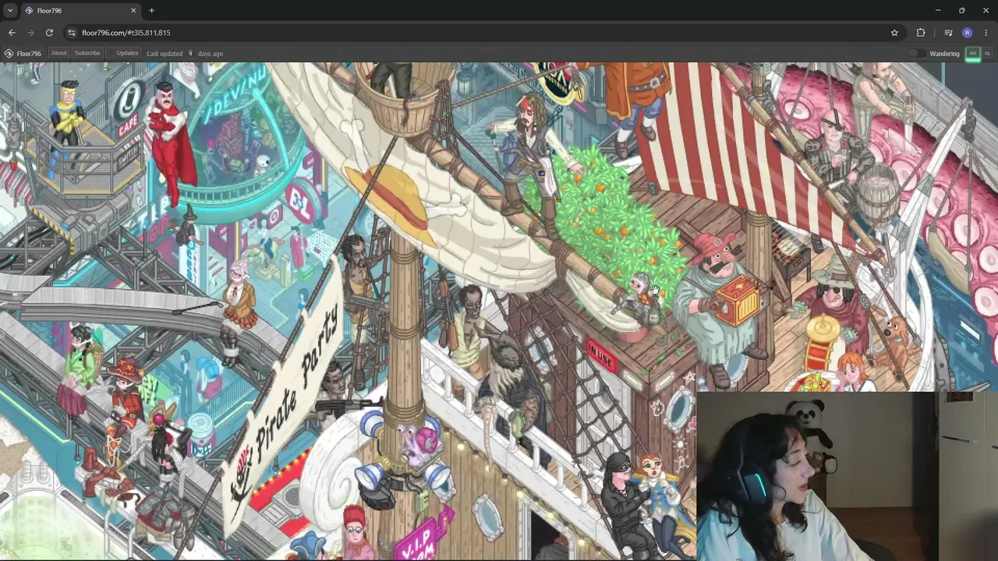Open the media controls icon
The image size is (998, 561).
point(948,33)
